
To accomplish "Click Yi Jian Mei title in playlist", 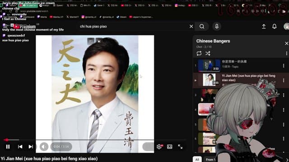I will (x=248, y=78).
